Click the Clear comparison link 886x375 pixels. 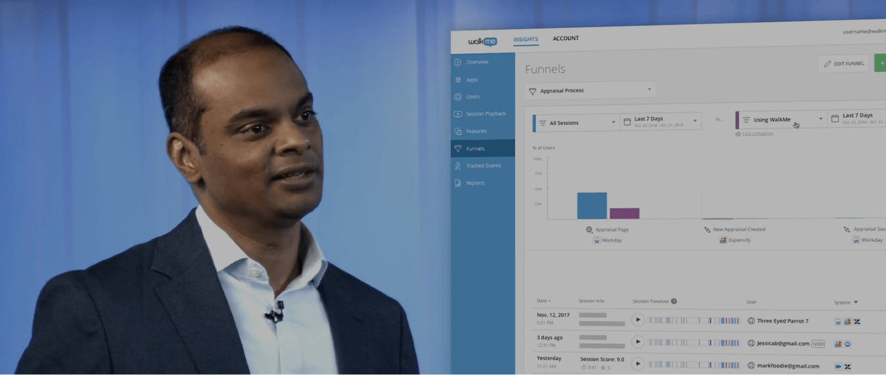coord(757,134)
